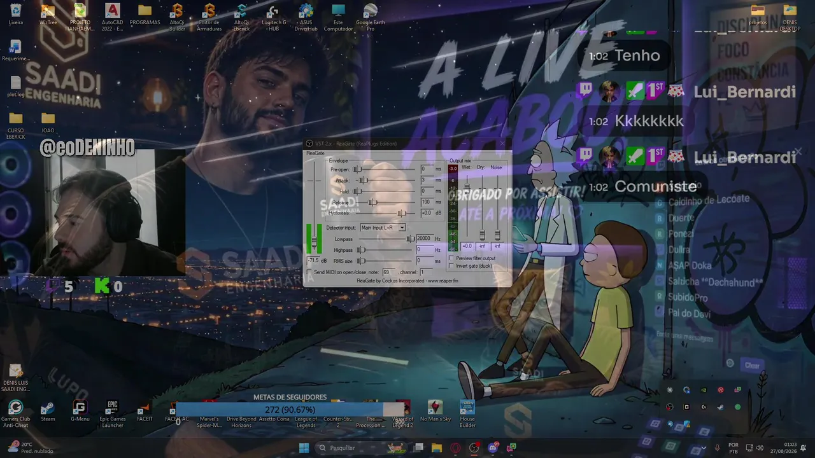Image resolution: width=815 pixels, height=458 pixels.
Task: Collapse the hidden tray icons chevron
Action: pos(704,448)
